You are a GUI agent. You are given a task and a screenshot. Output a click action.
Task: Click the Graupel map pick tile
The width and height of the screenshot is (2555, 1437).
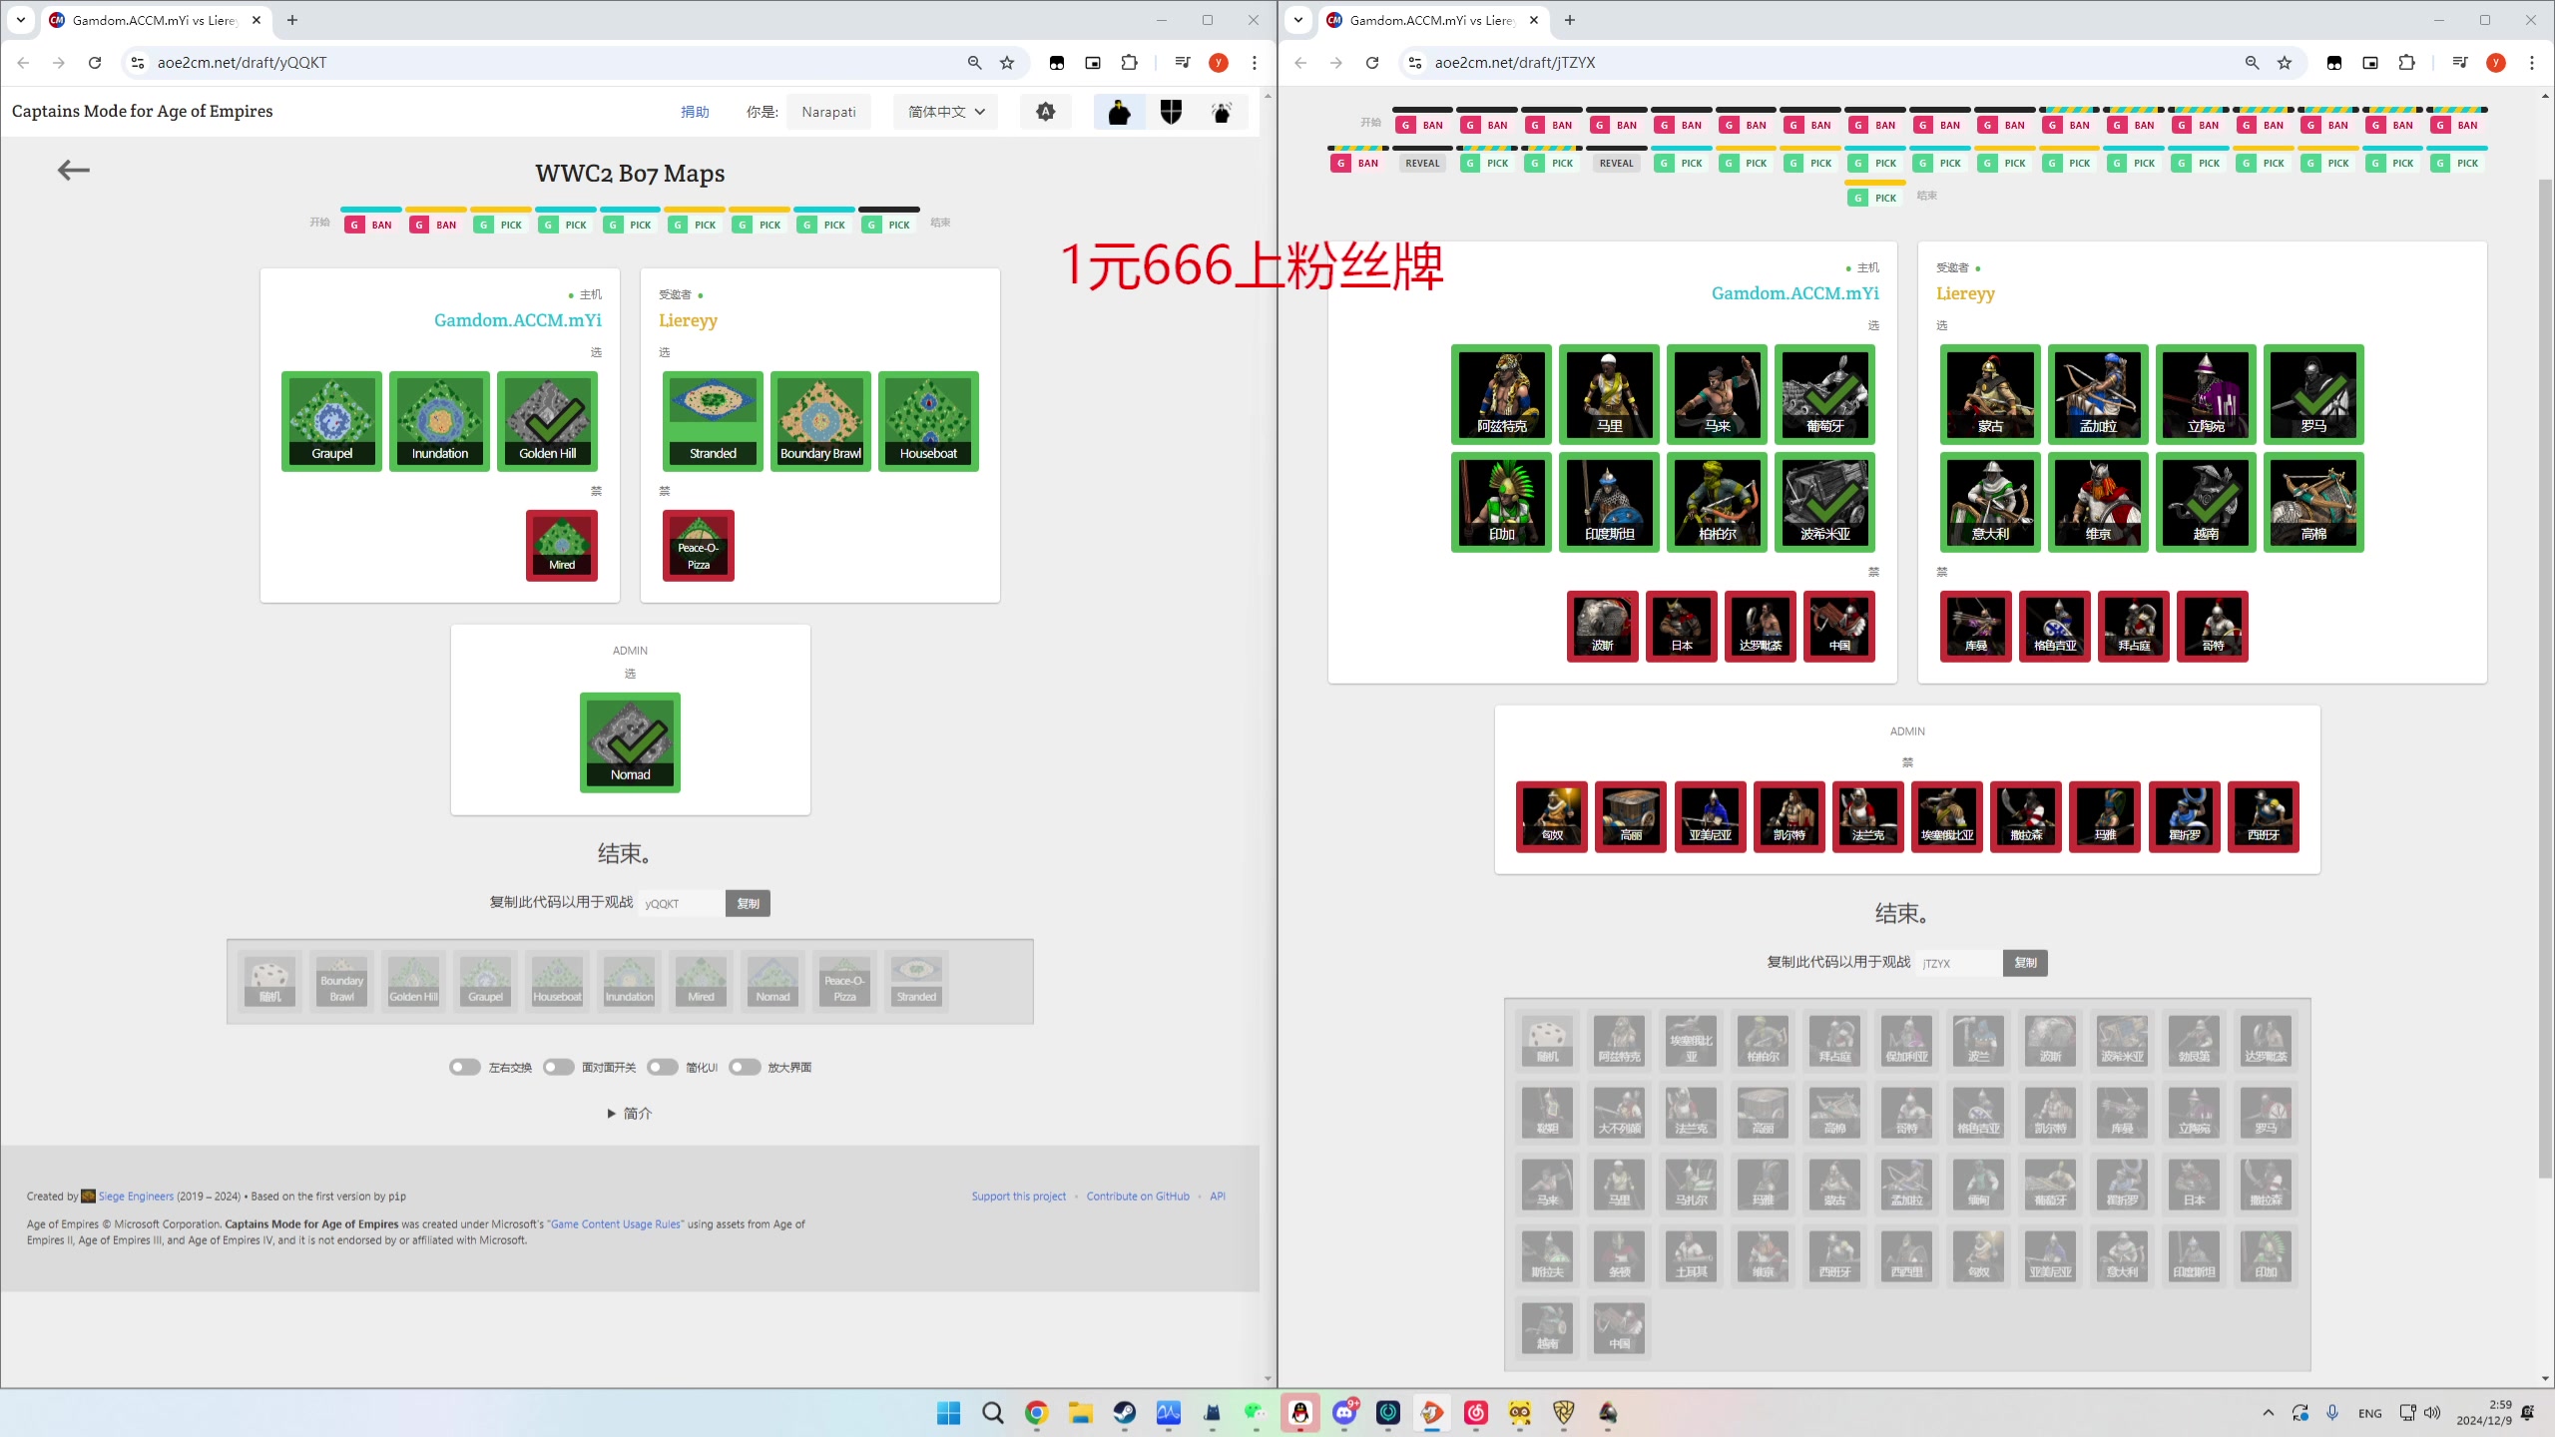[x=331, y=421]
